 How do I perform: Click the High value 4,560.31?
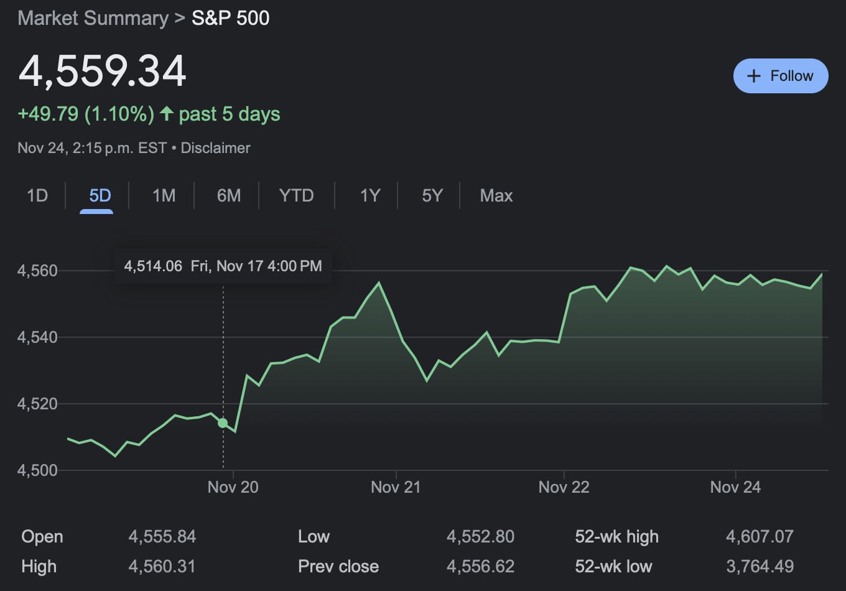162,566
